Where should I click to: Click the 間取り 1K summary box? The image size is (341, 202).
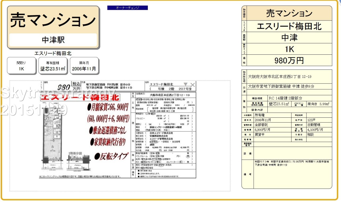click(x=21, y=66)
